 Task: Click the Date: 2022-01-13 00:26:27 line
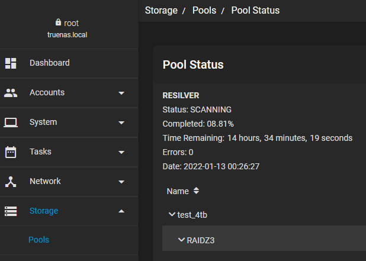point(211,166)
